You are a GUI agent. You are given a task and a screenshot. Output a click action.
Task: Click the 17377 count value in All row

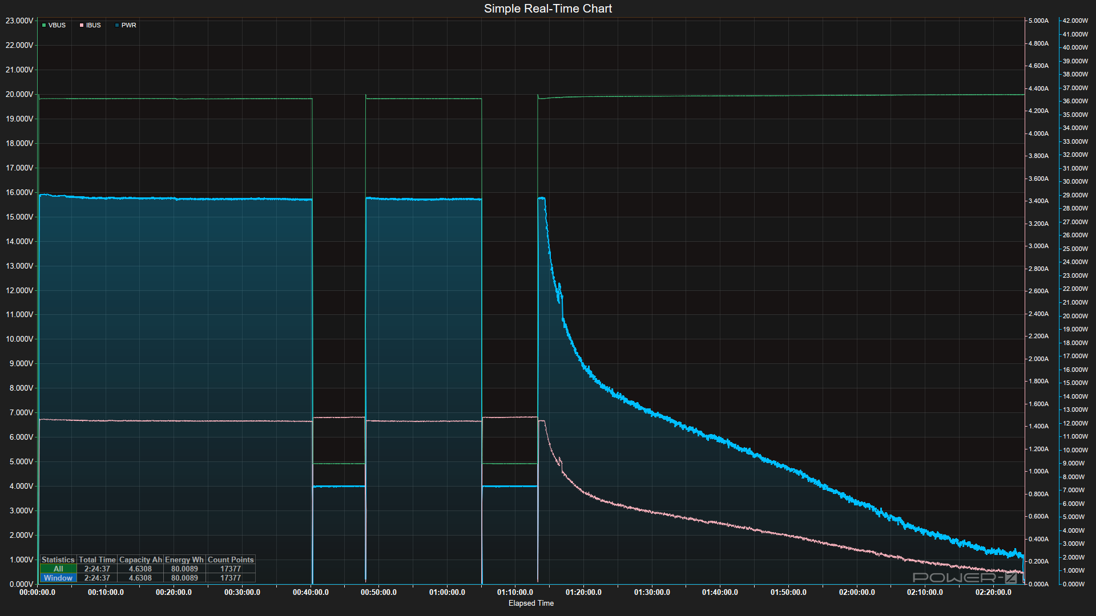point(231,569)
